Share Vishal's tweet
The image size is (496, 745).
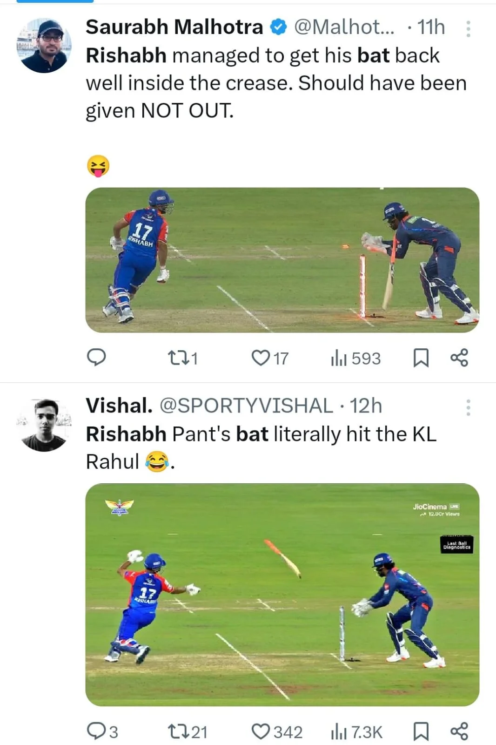pyautogui.click(x=459, y=731)
